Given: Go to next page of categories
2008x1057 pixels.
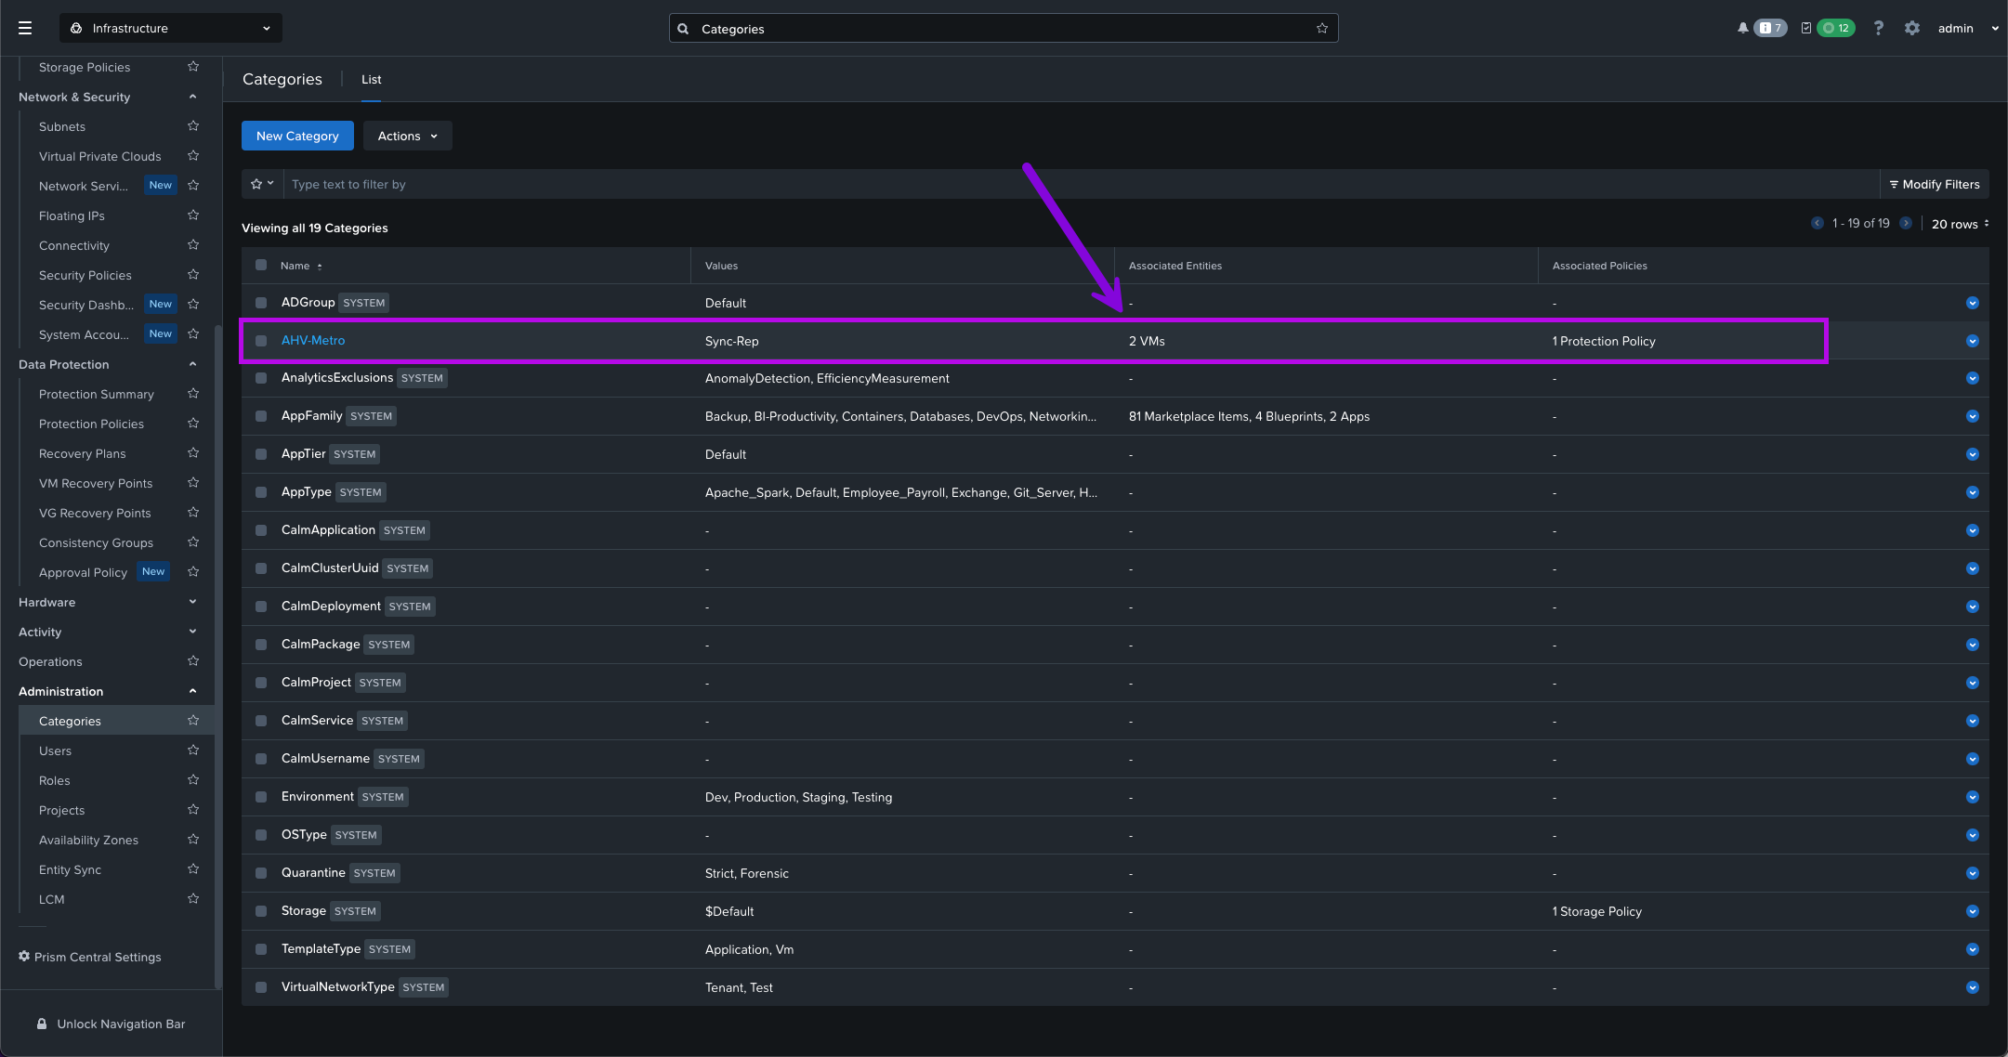Looking at the screenshot, I should (x=1906, y=223).
